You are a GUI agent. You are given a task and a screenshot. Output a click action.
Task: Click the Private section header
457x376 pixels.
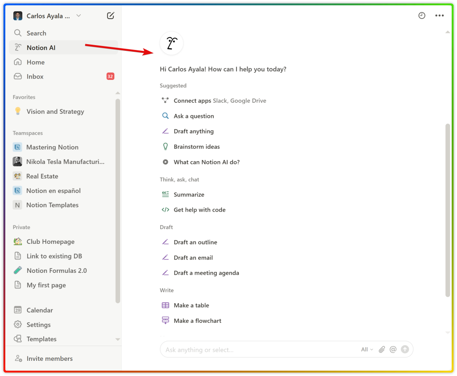21,227
